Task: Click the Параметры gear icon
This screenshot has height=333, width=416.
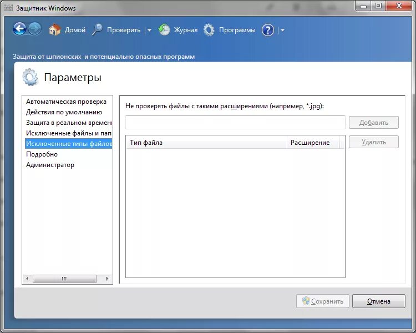Action: 31,77
